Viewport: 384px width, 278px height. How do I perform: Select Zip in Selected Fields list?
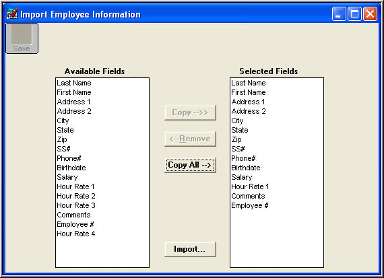click(x=236, y=139)
